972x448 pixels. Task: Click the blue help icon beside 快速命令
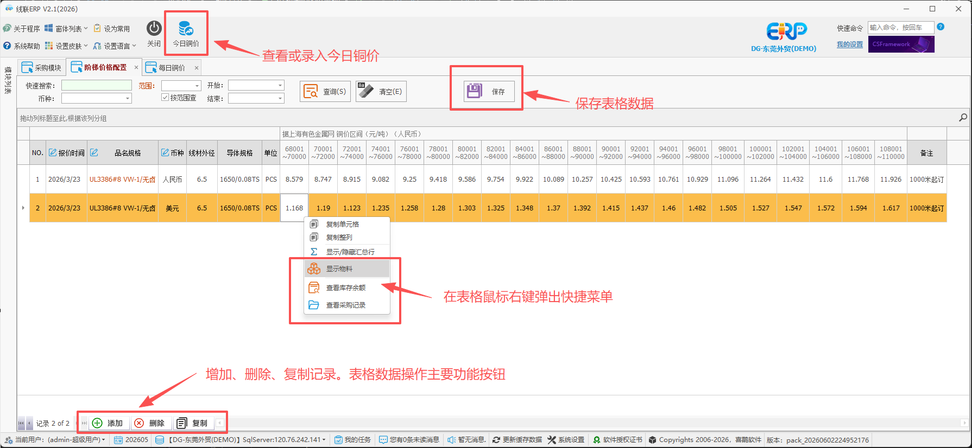(941, 27)
